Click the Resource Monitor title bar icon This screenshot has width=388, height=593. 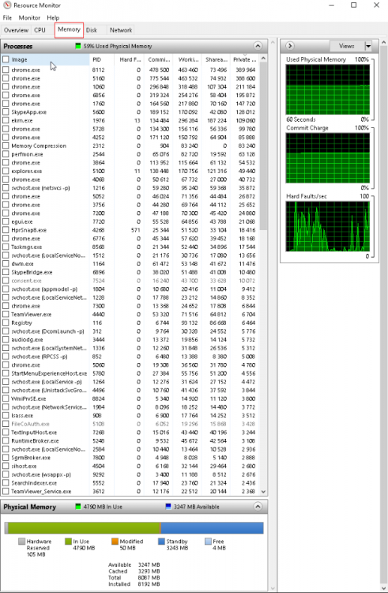pyautogui.click(x=7, y=6)
